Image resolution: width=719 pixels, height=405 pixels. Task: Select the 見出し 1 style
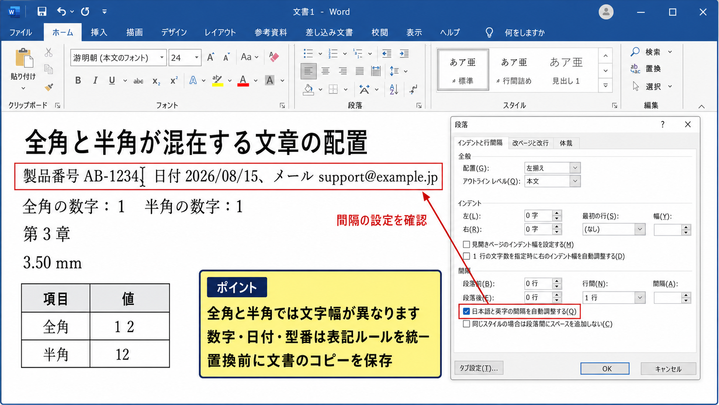(566, 71)
